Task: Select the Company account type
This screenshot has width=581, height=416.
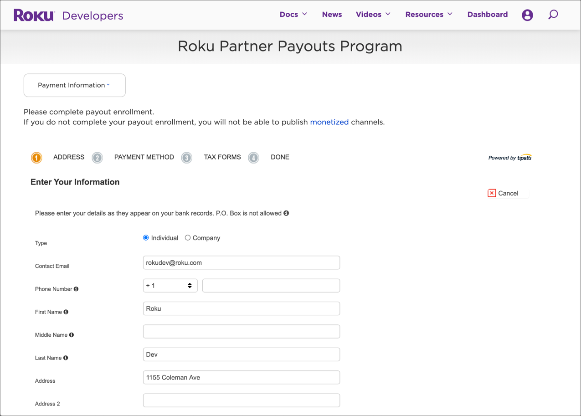Action: pyautogui.click(x=187, y=237)
